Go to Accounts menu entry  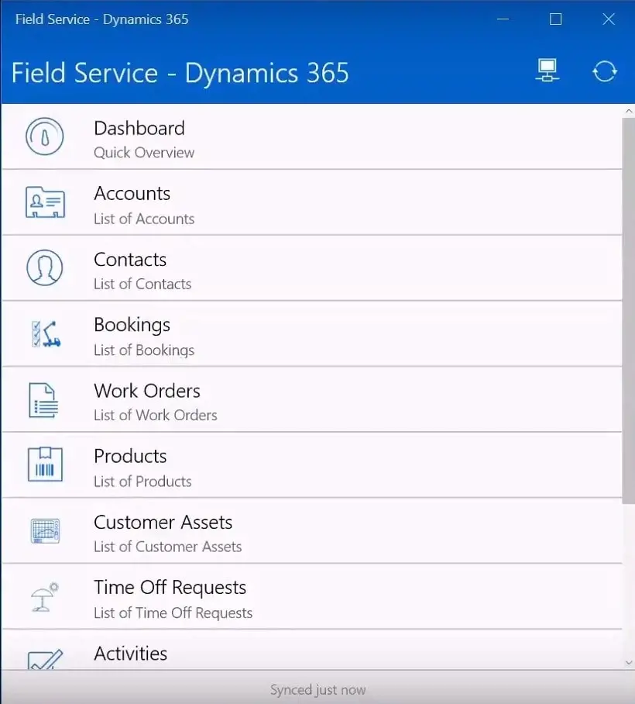(x=311, y=202)
